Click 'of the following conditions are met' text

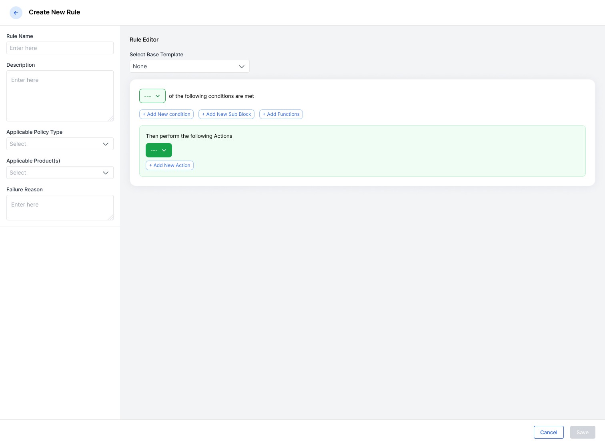pos(211,96)
